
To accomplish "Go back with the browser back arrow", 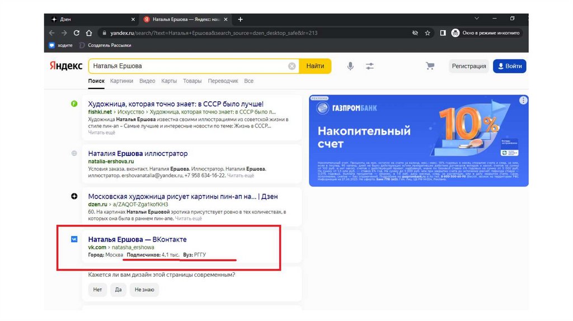I will [x=52, y=33].
